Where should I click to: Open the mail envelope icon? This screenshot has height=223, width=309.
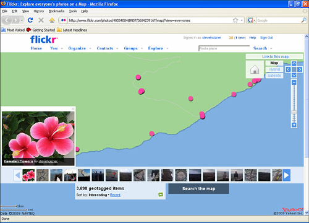coord(231,38)
